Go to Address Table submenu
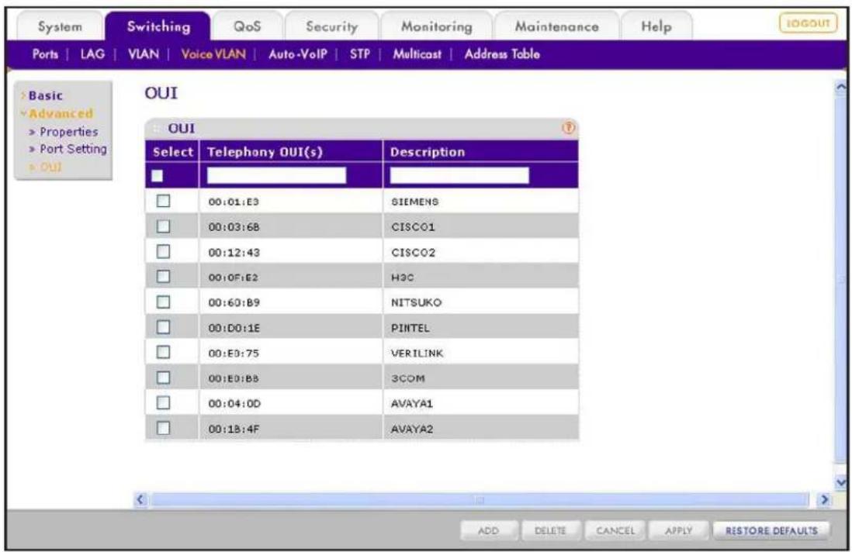 (x=502, y=54)
